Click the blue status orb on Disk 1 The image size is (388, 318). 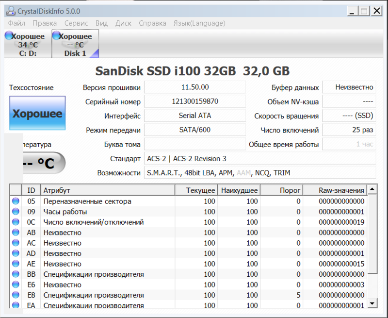56,35
